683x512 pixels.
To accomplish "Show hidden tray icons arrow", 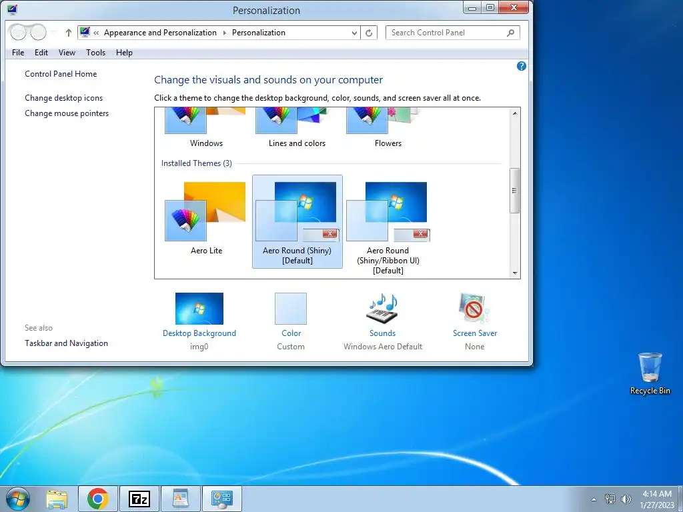I will (x=594, y=499).
